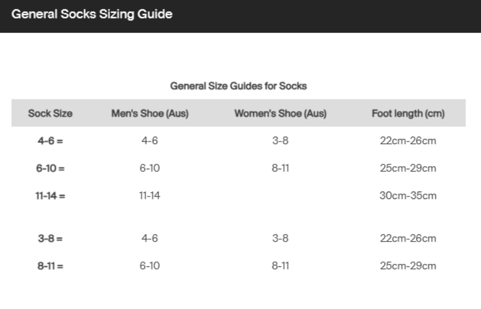Click the General Socks Sizing Guide heading
This screenshot has height=309, width=481.
pos(92,14)
